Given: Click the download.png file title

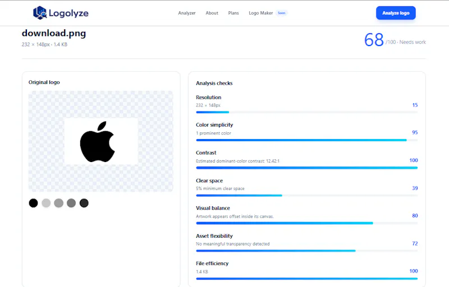Looking at the screenshot, I should tap(54, 34).
